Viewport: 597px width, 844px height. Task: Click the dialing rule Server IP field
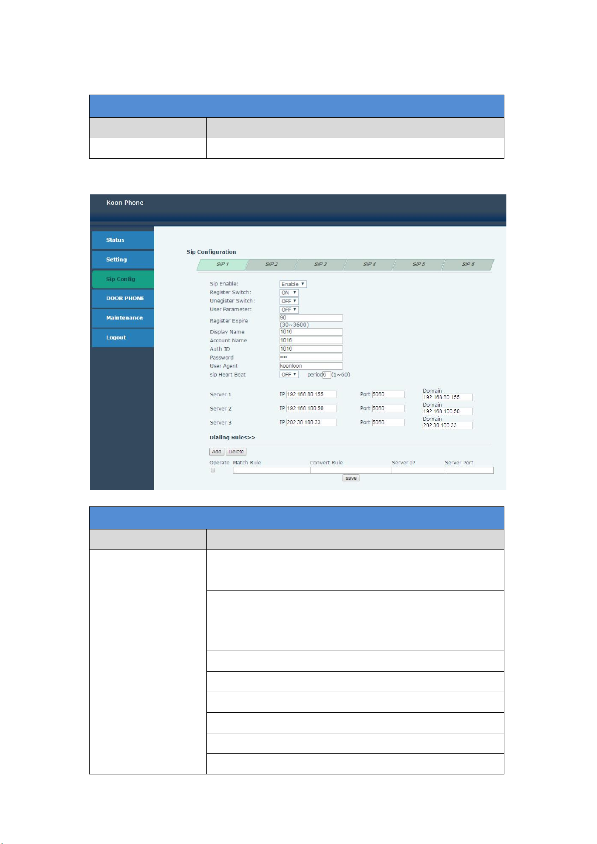point(418,470)
